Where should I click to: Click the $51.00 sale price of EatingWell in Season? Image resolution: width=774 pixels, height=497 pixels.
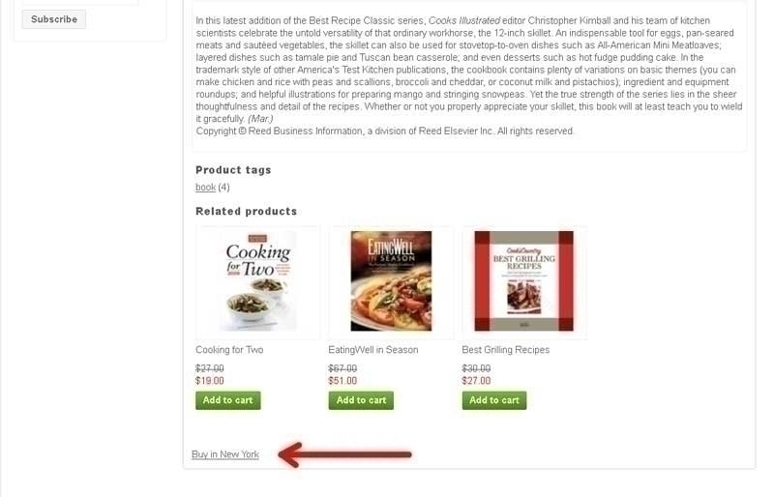[x=342, y=381]
